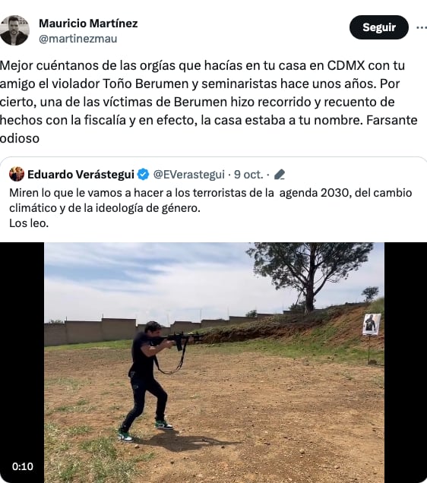Viewport: 427px width, 483px height.
Task: Click the "Los leo." line in the quoted tweet
Action: tap(29, 223)
